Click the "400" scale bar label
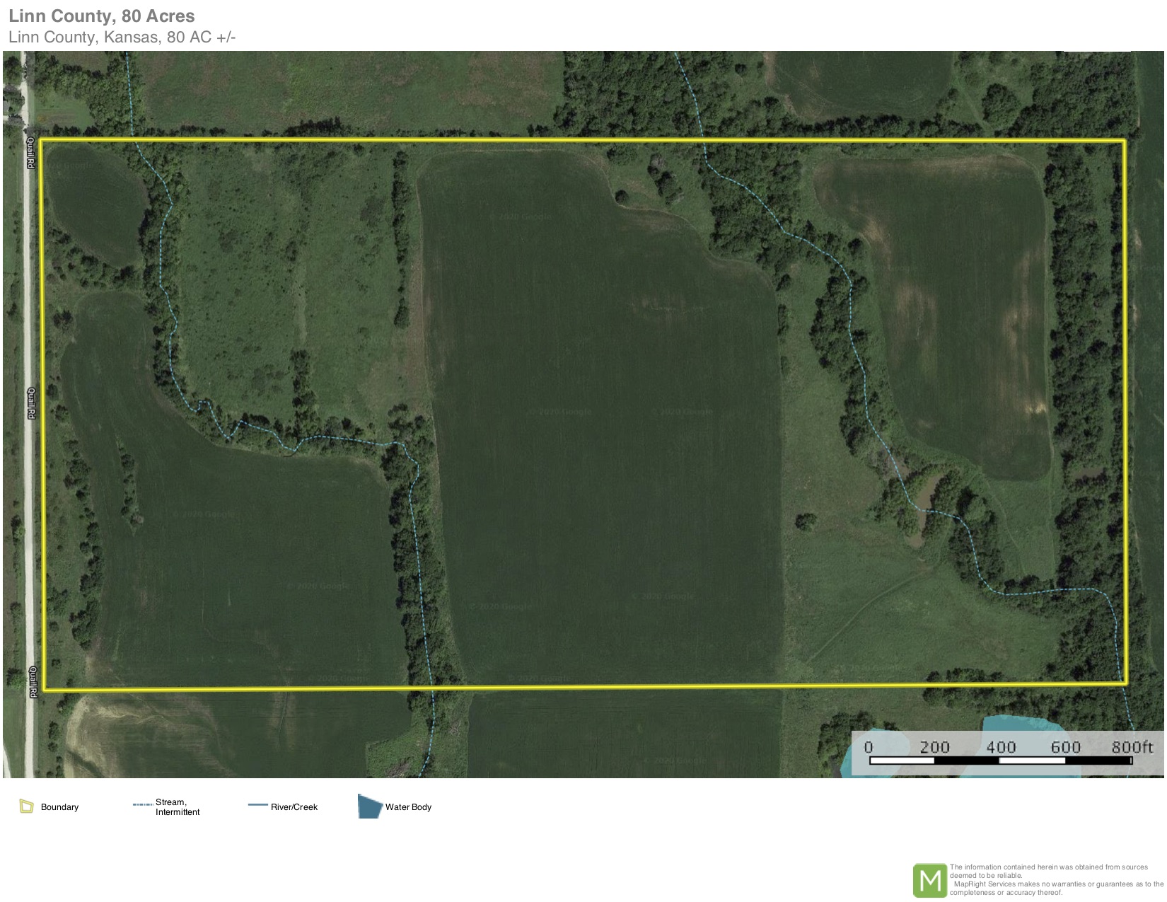Screen dimensions: 1167x902 pyautogui.click(x=1001, y=747)
